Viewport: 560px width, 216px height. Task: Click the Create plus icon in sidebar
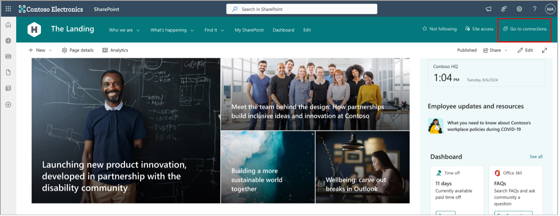[8, 104]
